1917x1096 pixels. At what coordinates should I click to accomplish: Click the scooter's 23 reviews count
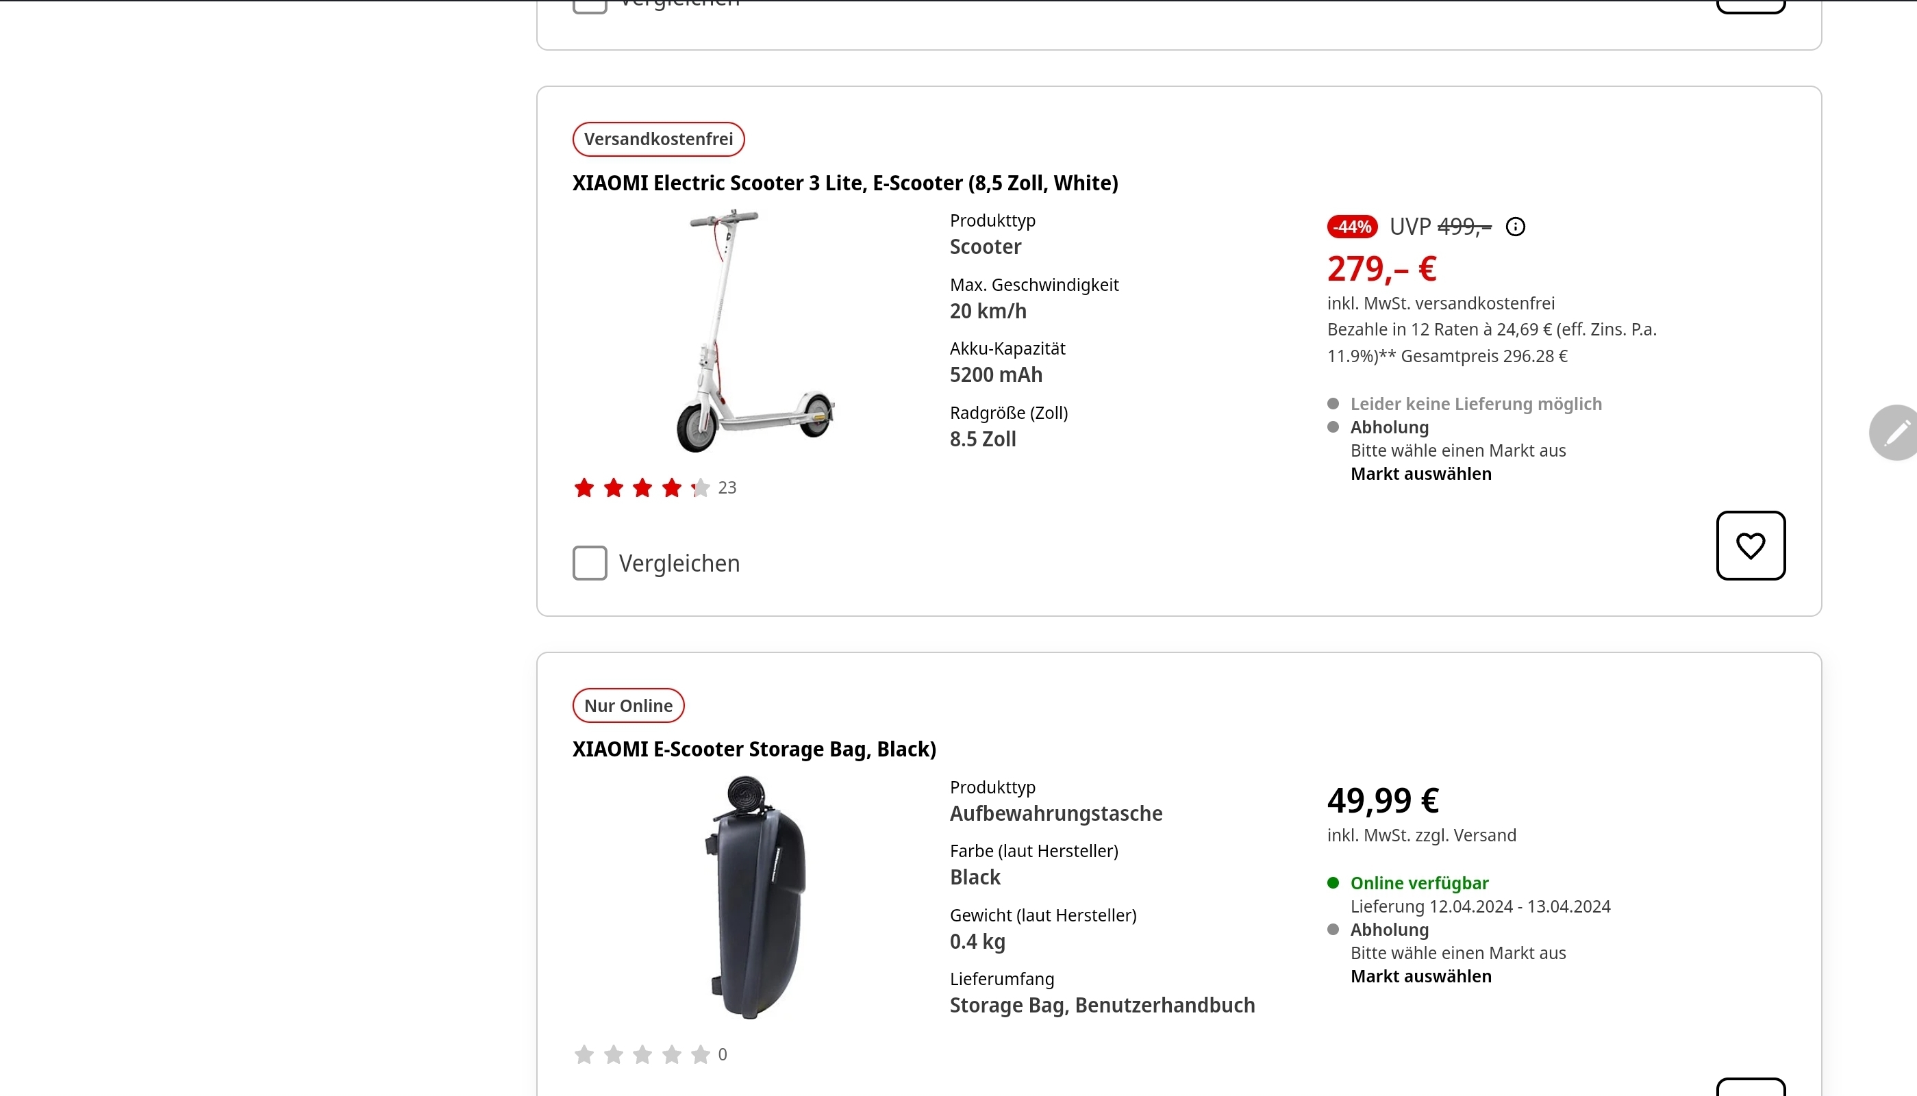click(727, 488)
